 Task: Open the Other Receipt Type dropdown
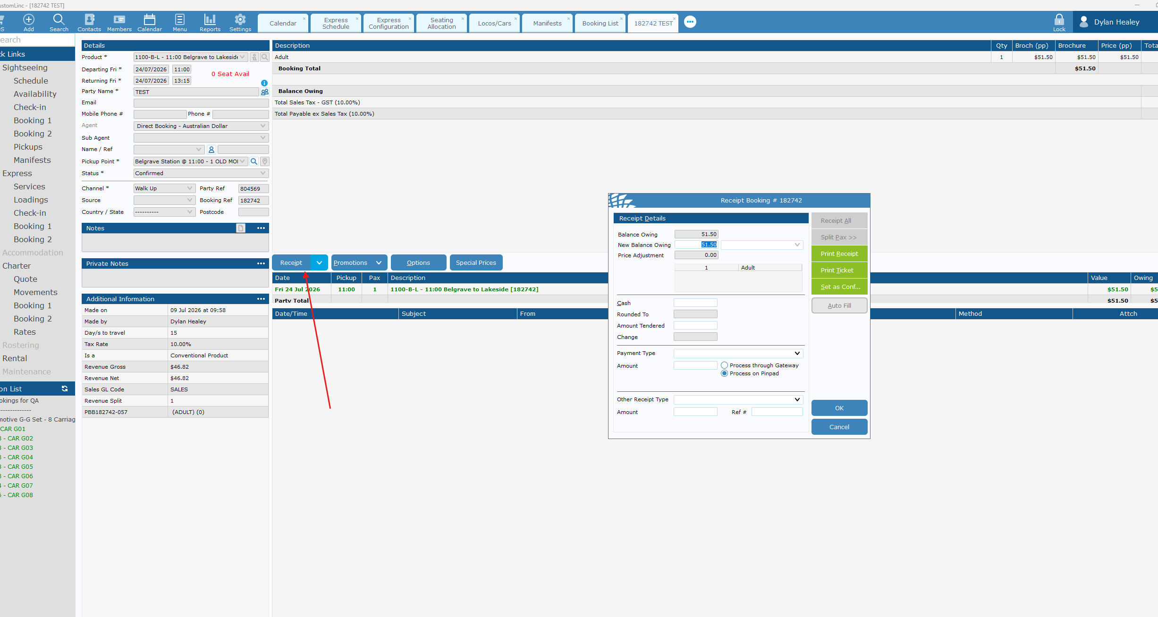tap(738, 399)
